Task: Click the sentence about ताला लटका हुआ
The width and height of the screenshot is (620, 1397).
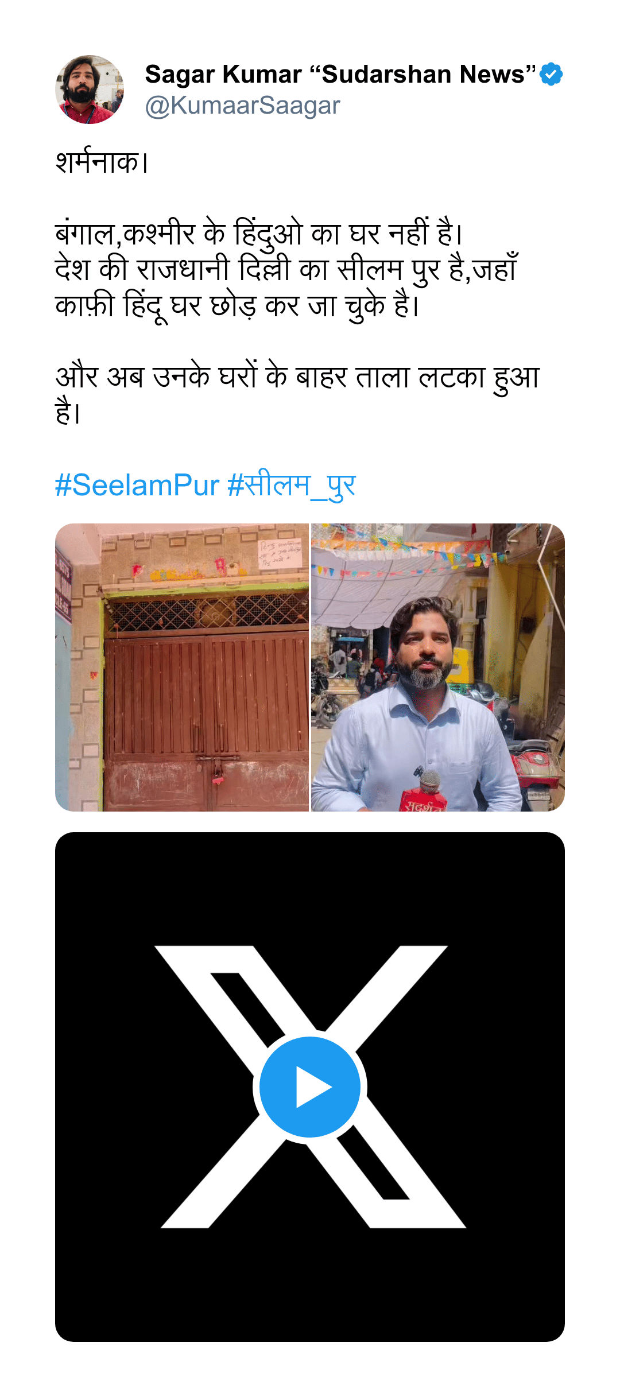Action: pyautogui.click(x=297, y=395)
